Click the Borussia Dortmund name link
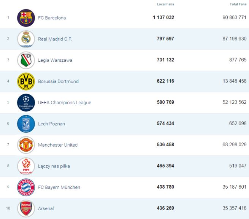 click(x=58, y=81)
